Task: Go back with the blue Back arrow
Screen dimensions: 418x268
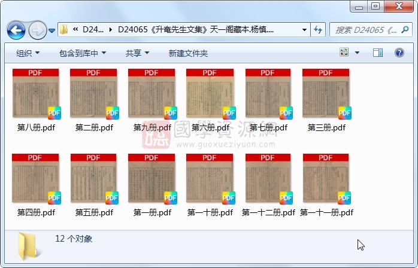Action: (16, 31)
